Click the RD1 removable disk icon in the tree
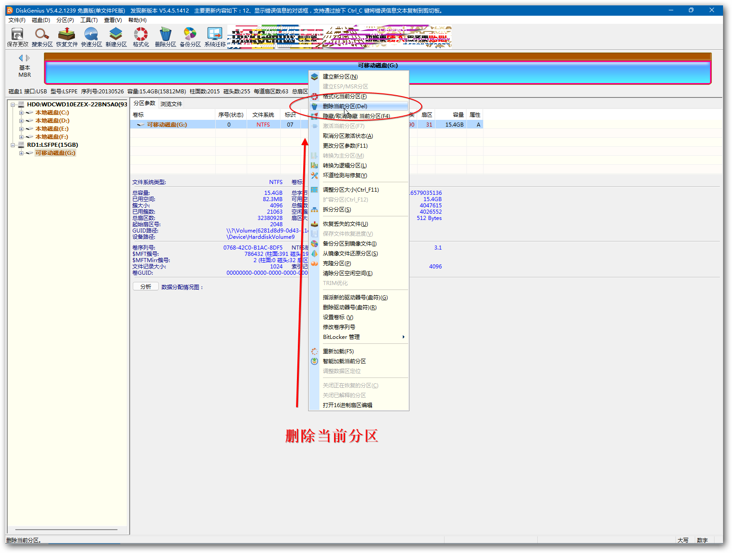 pyautogui.click(x=21, y=145)
